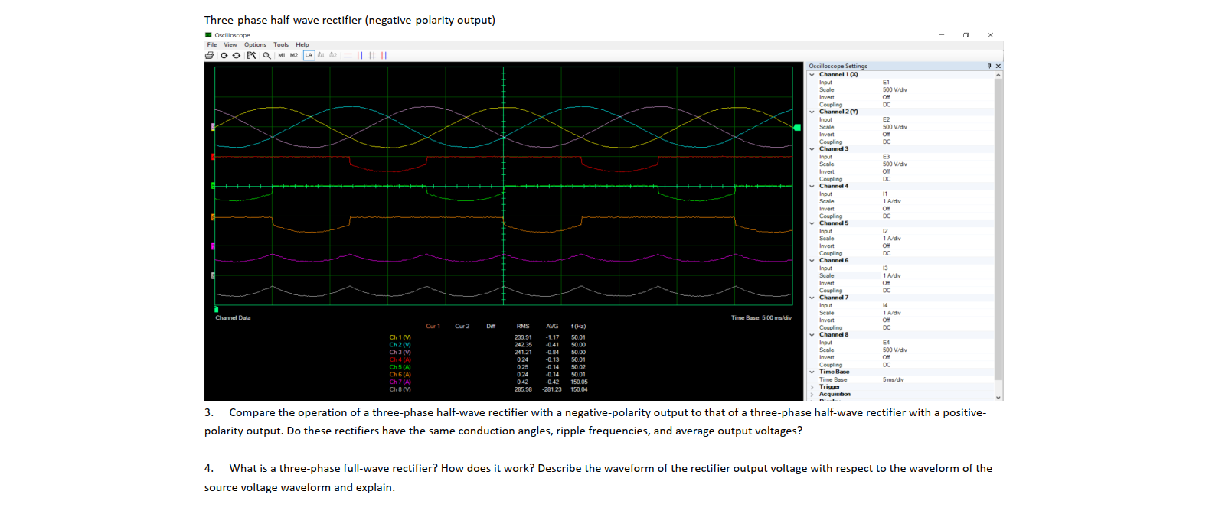1222x514 pixels.
Task: Click the M2 memory toolbar button
Action: point(294,55)
